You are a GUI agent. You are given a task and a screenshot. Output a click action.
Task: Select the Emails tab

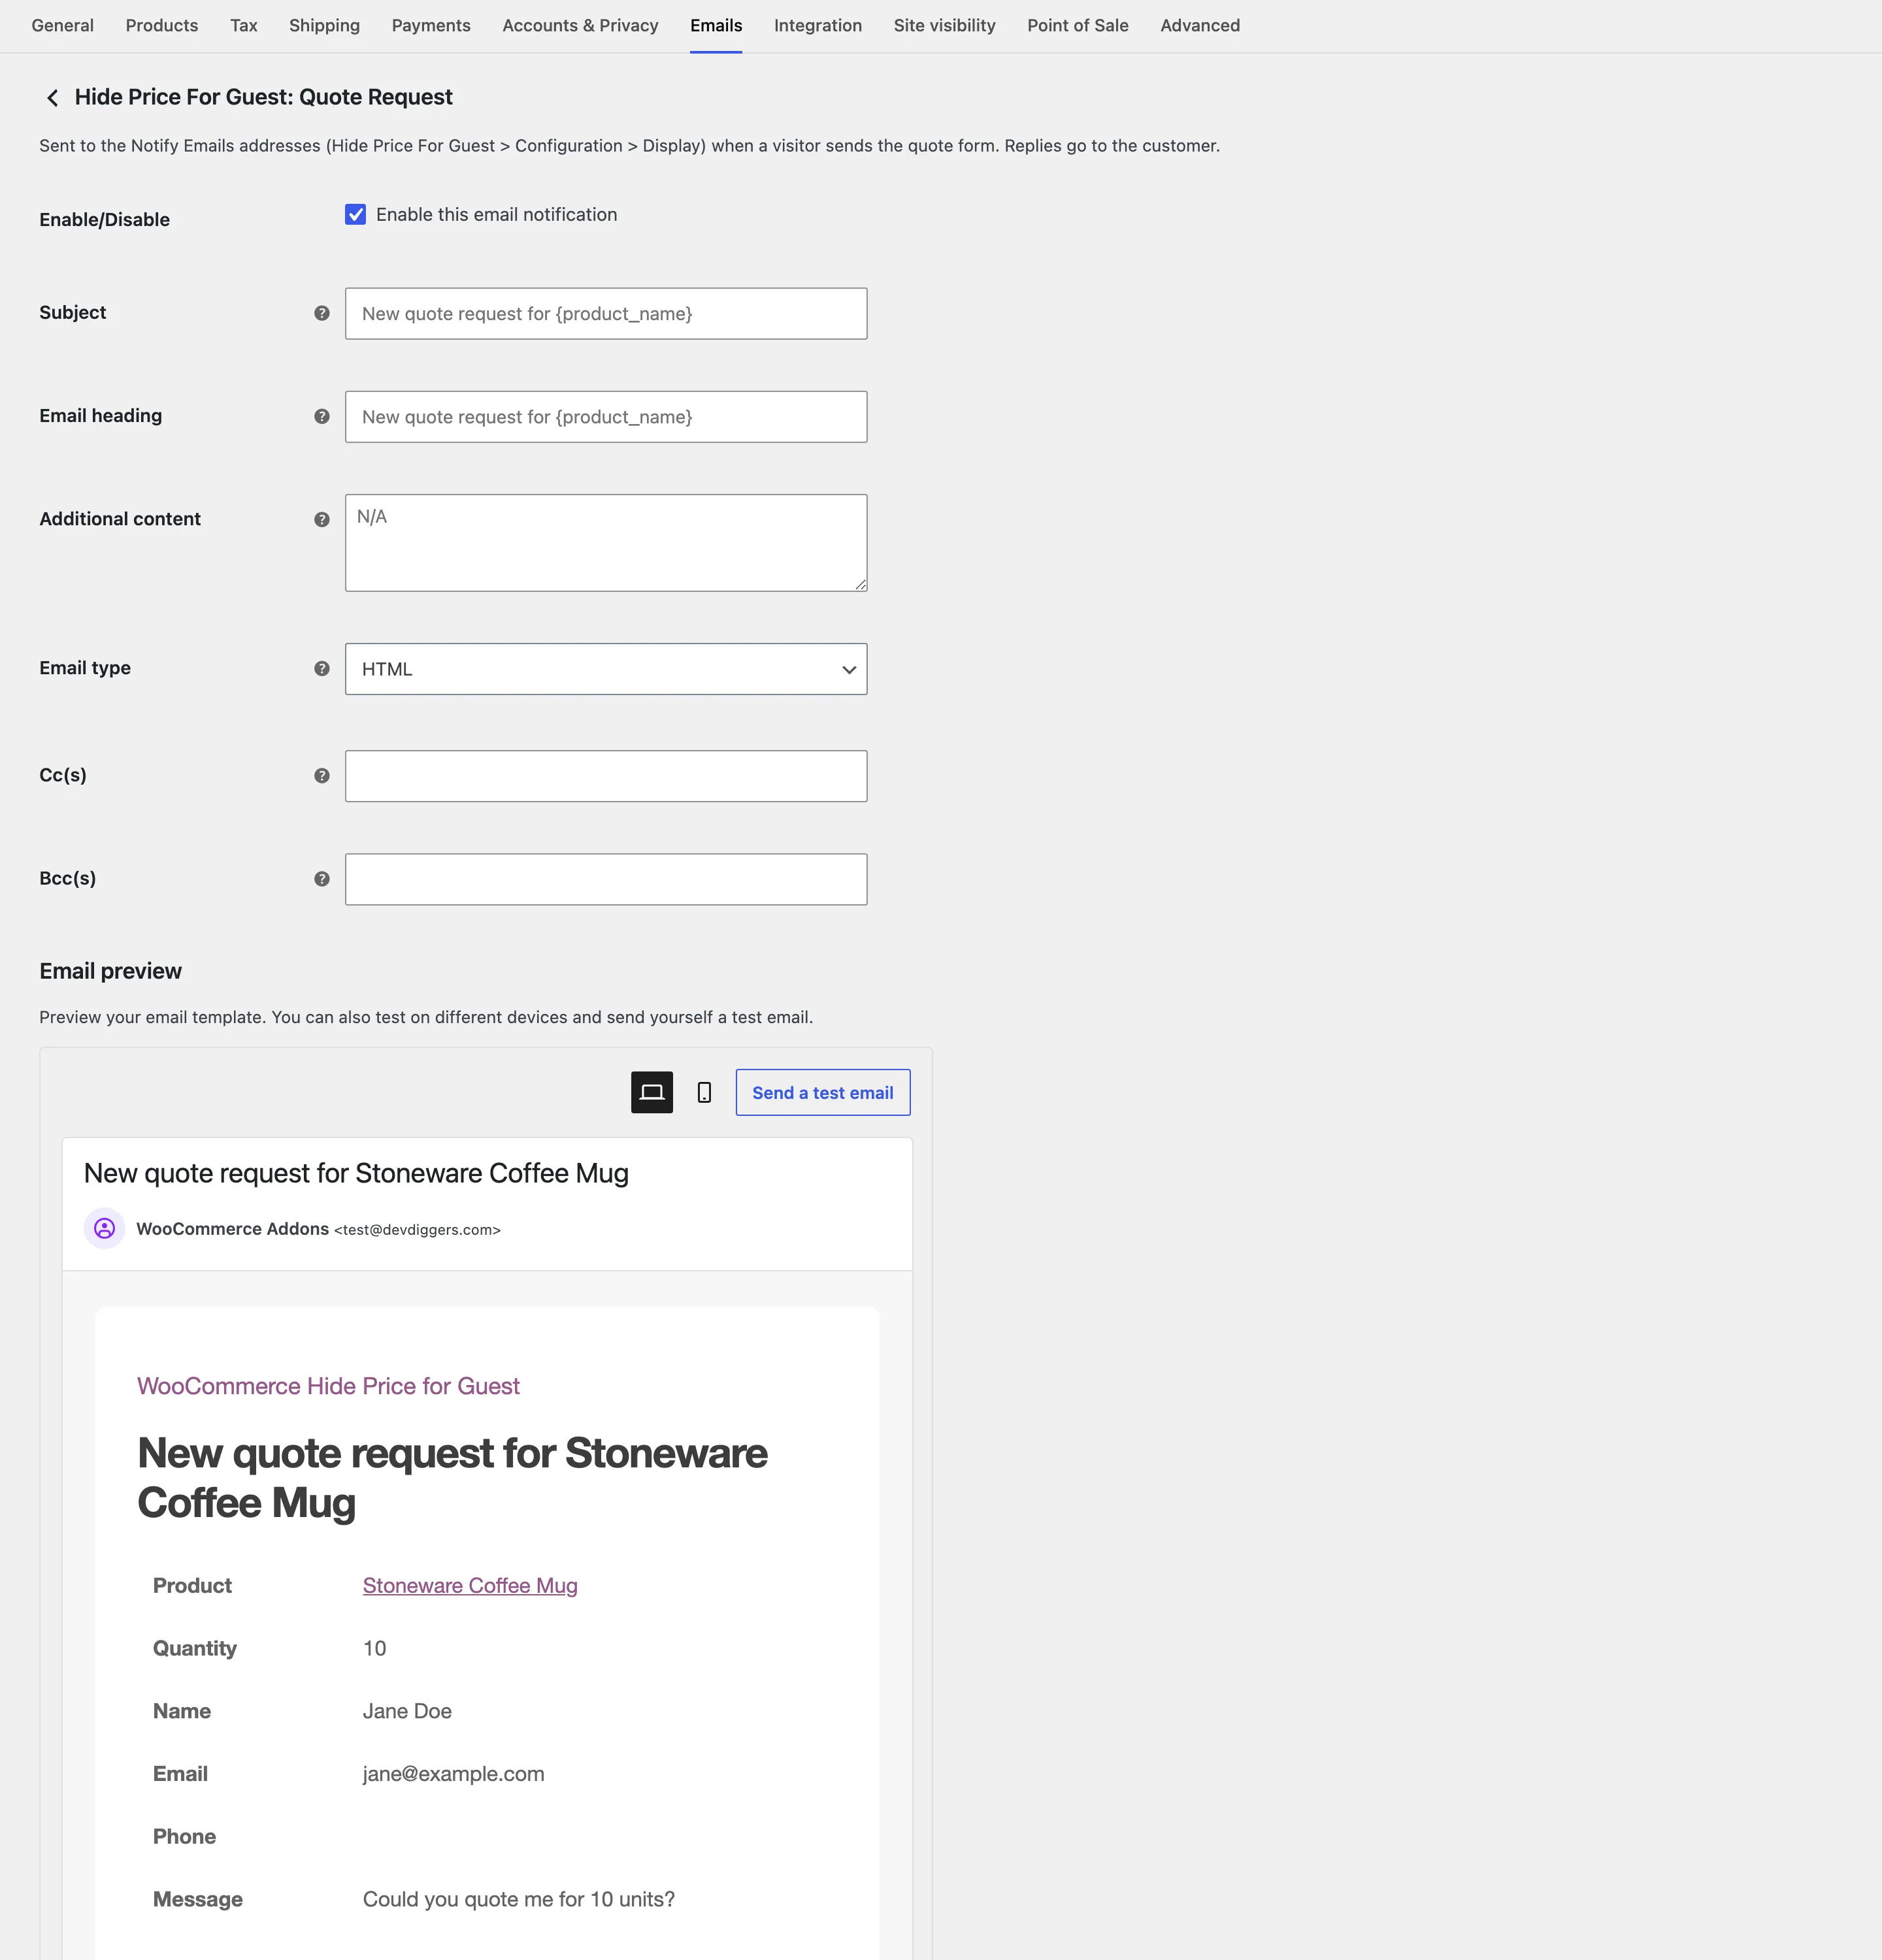pos(716,25)
